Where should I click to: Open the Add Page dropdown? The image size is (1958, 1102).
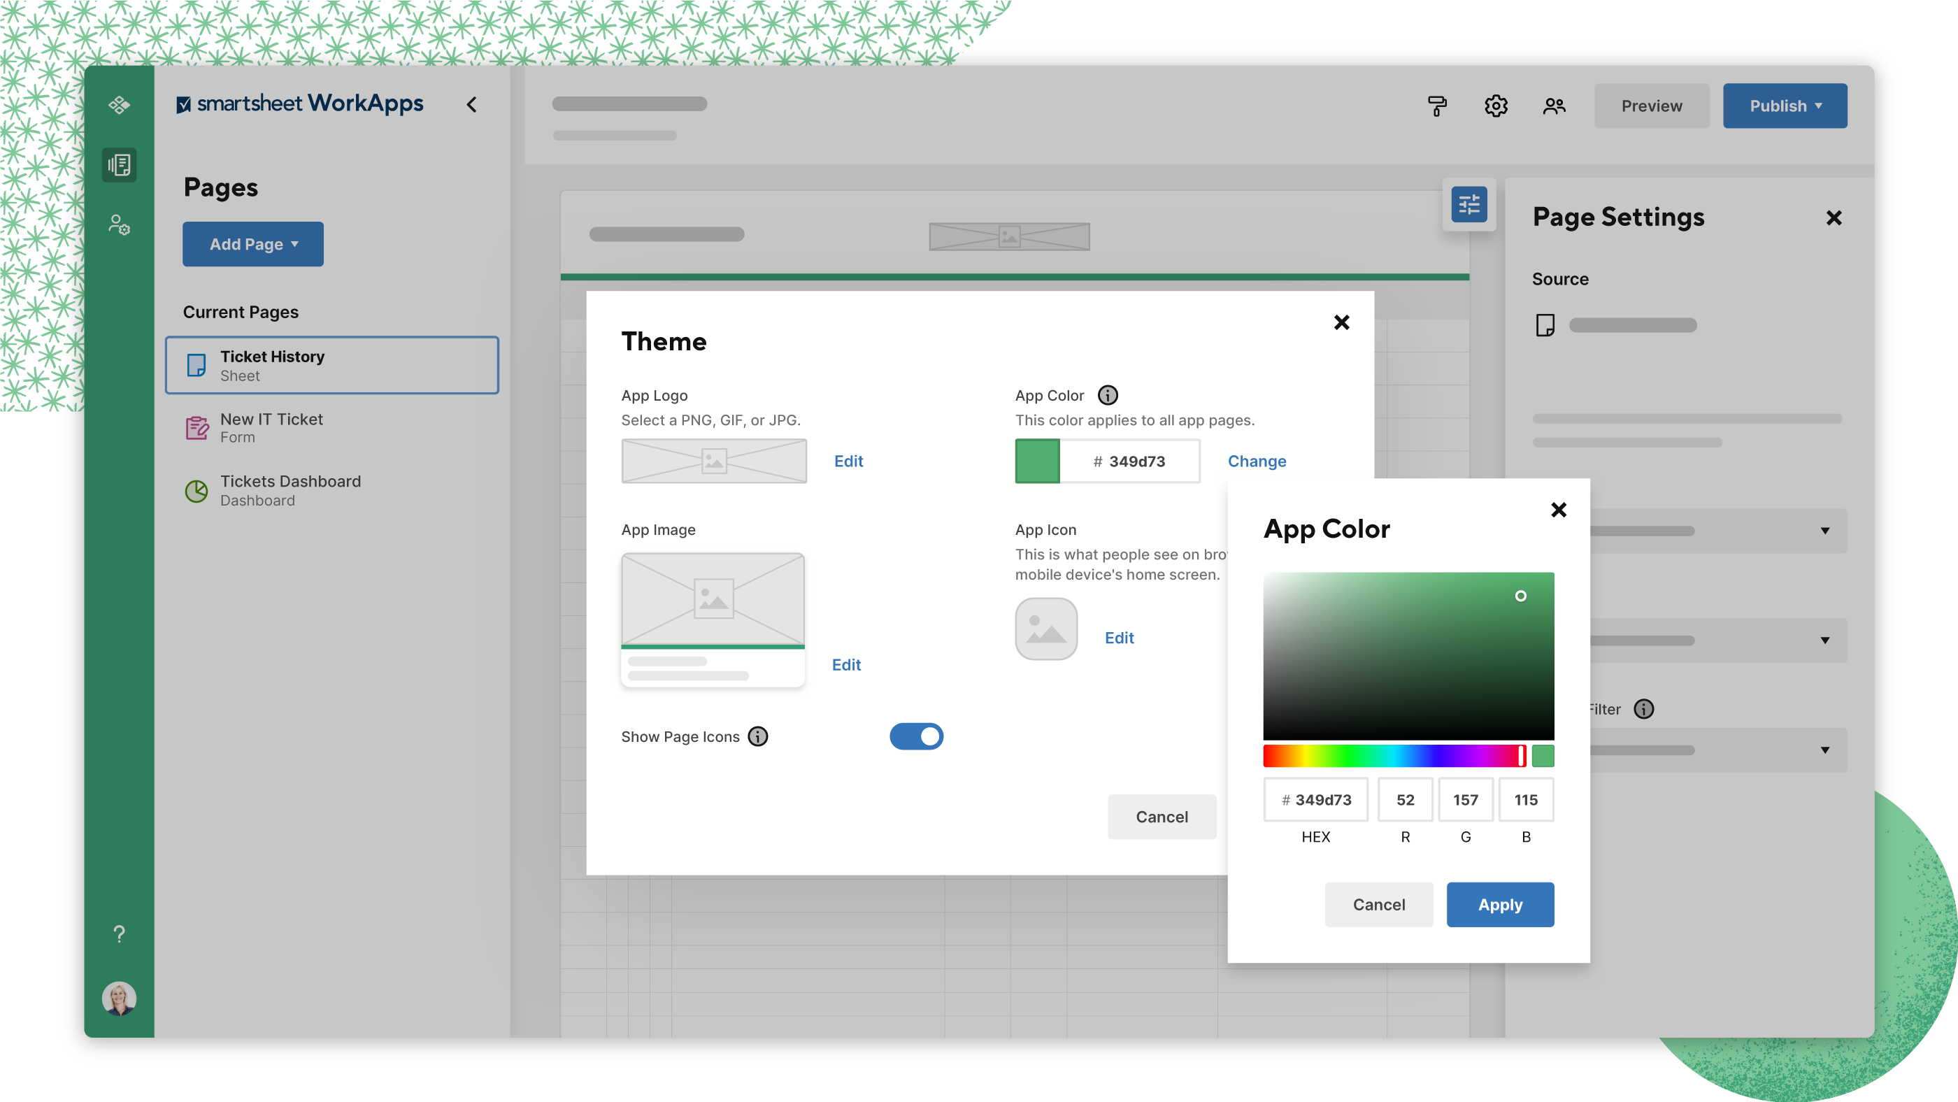click(x=253, y=244)
